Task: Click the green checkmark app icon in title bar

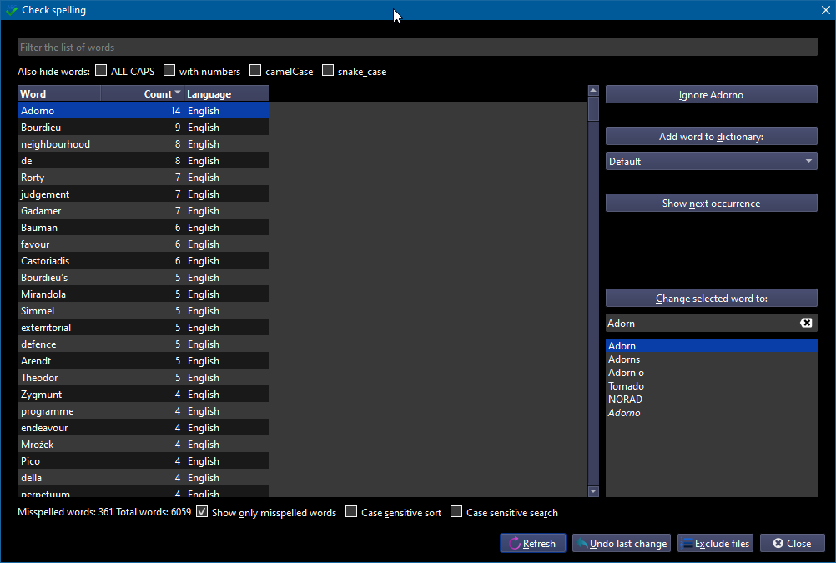Action: pos(11,10)
